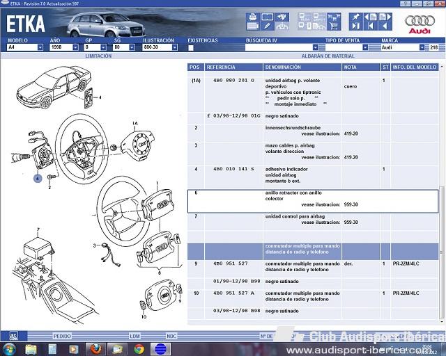Open the Modelo dropdown showing A4
Image resolution: width=446 pixels, height=356 pixels.
40,47
